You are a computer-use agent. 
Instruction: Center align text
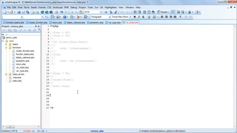[x=166, y=17]
